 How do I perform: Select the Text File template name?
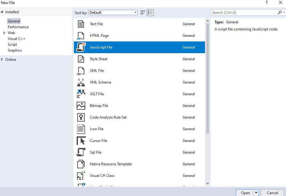pyautogui.click(x=96, y=24)
